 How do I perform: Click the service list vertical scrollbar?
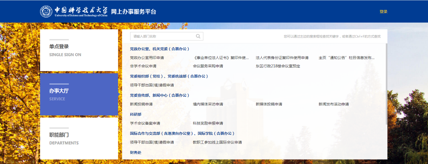click(x=386, y=84)
